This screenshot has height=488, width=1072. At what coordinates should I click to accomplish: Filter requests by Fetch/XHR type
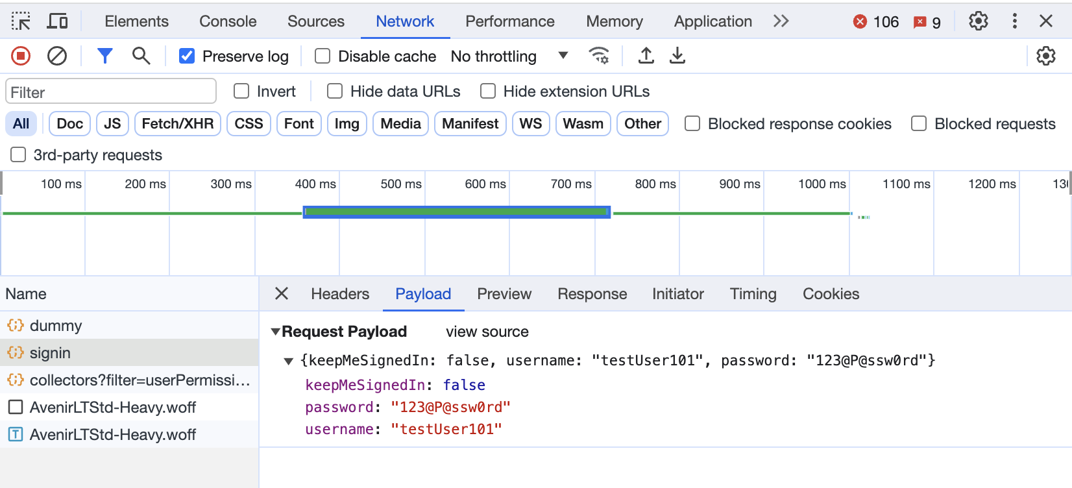click(178, 124)
